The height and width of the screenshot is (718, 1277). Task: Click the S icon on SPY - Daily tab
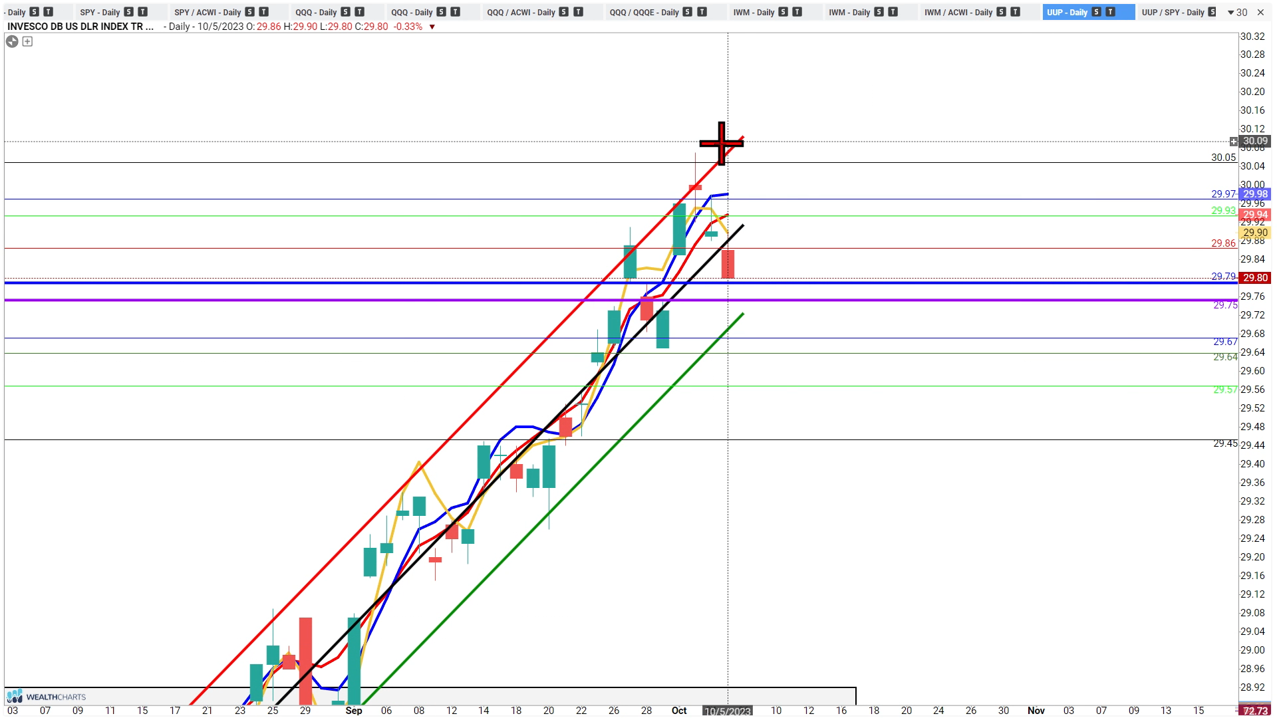coord(129,12)
